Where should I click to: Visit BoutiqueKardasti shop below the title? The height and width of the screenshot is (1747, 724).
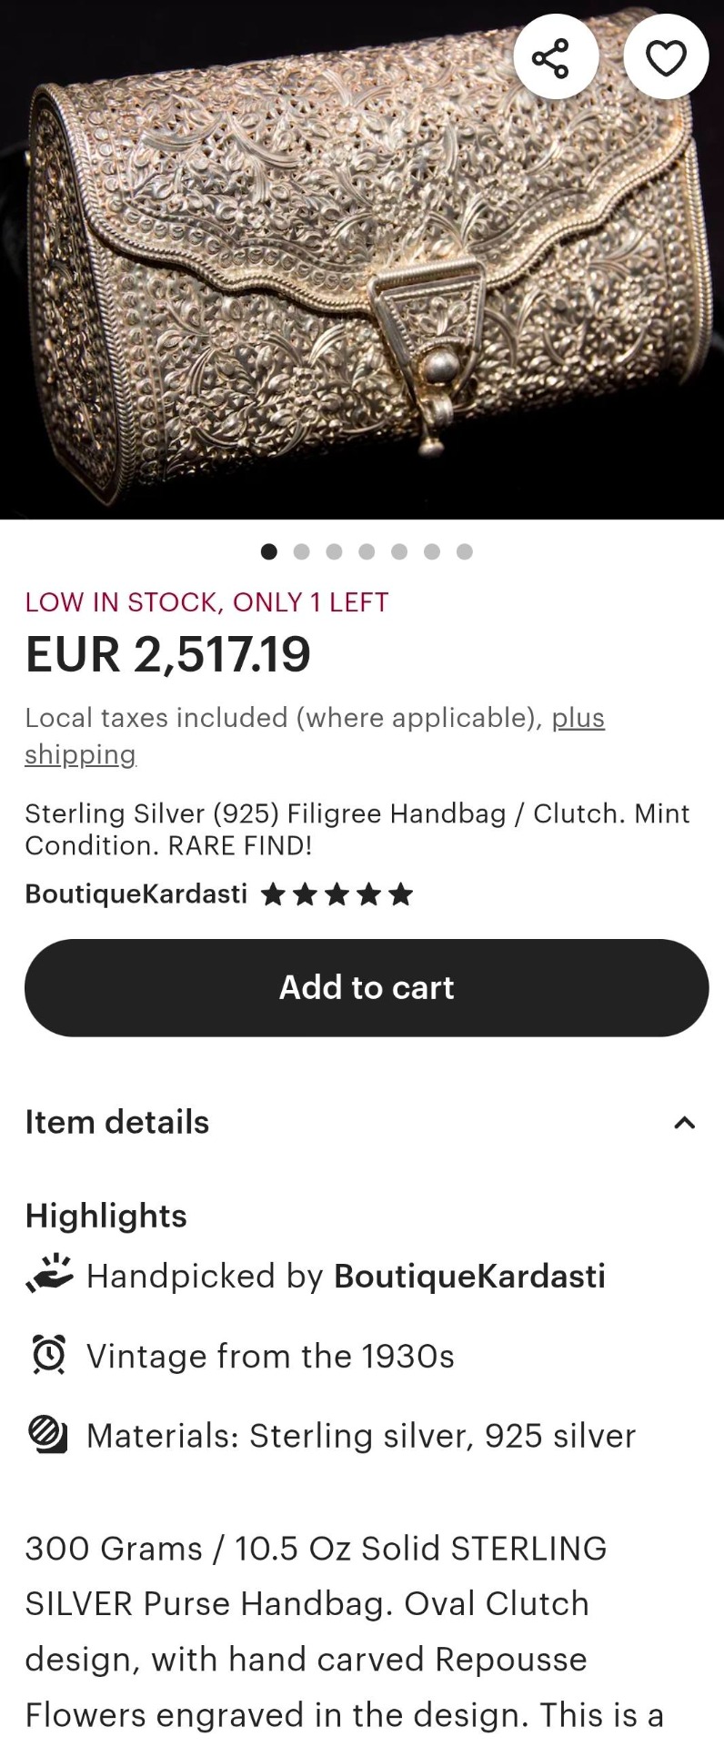coord(136,894)
